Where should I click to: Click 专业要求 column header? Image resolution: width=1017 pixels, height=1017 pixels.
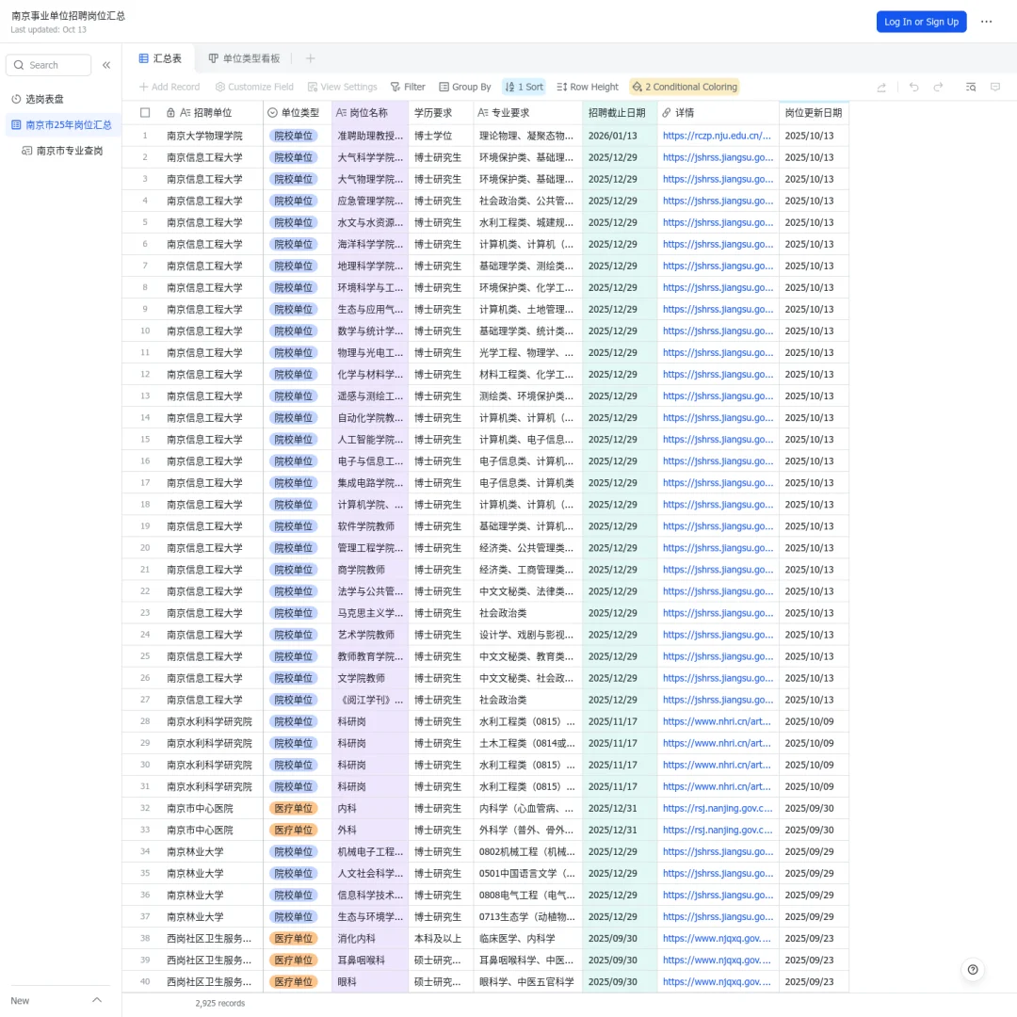tap(528, 113)
